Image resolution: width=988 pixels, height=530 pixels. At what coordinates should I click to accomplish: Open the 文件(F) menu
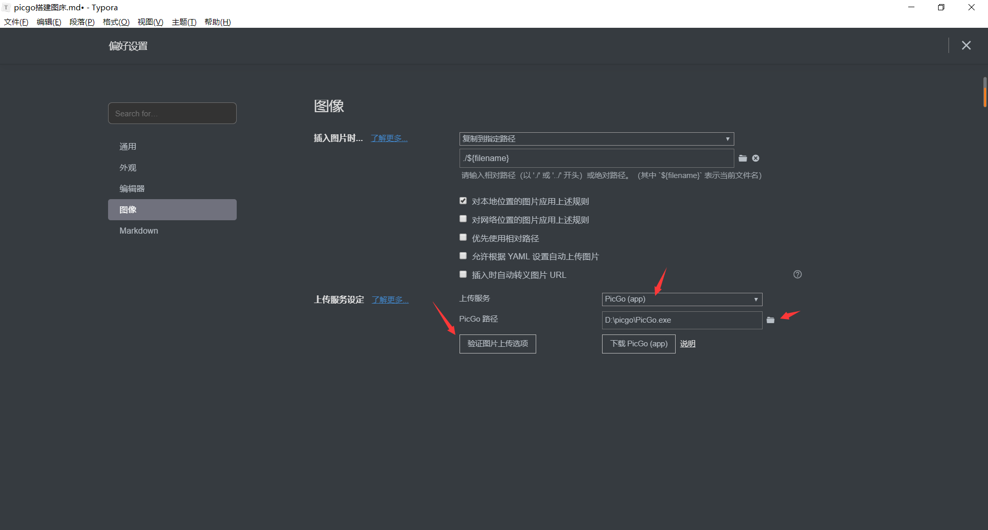coord(16,22)
